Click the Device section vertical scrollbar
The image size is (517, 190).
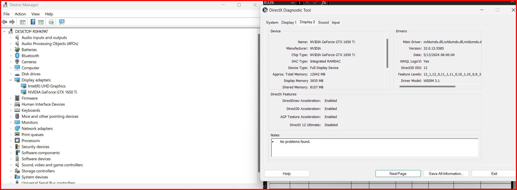(x=387, y=53)
